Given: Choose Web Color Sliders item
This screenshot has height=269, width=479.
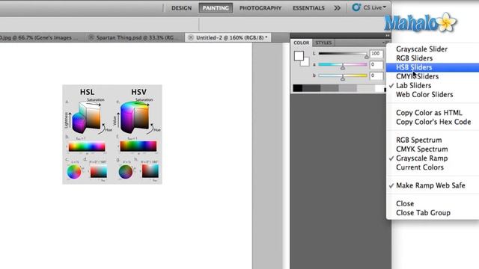Looking at the screenshot, I should coord(424,95).
